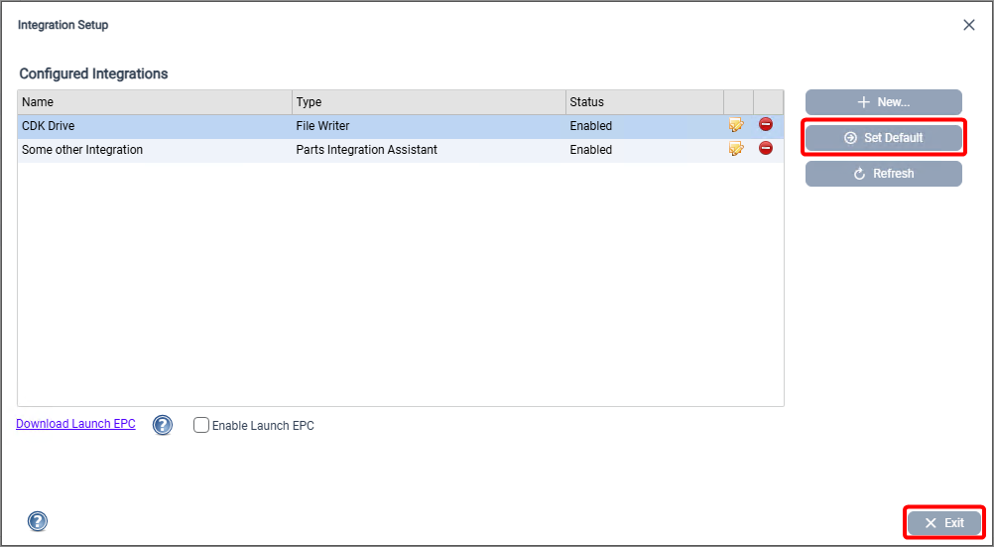Exit the Integration Setup dialog
The width and height of the screenshot is (994, 547).
[x=944, y=523]
